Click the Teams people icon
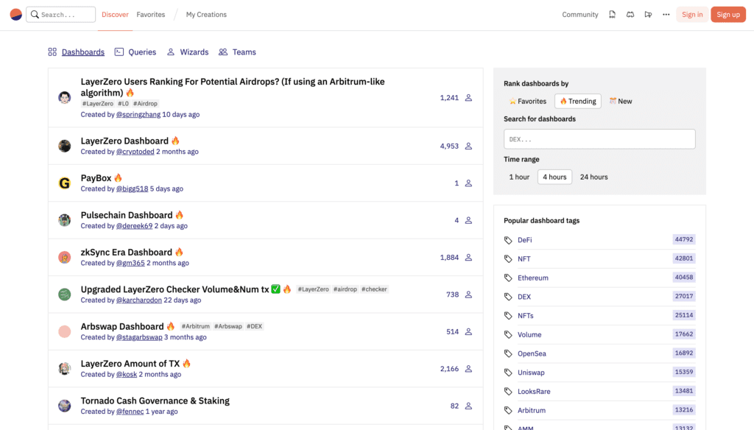754x430 pixels. click(222, 52)
